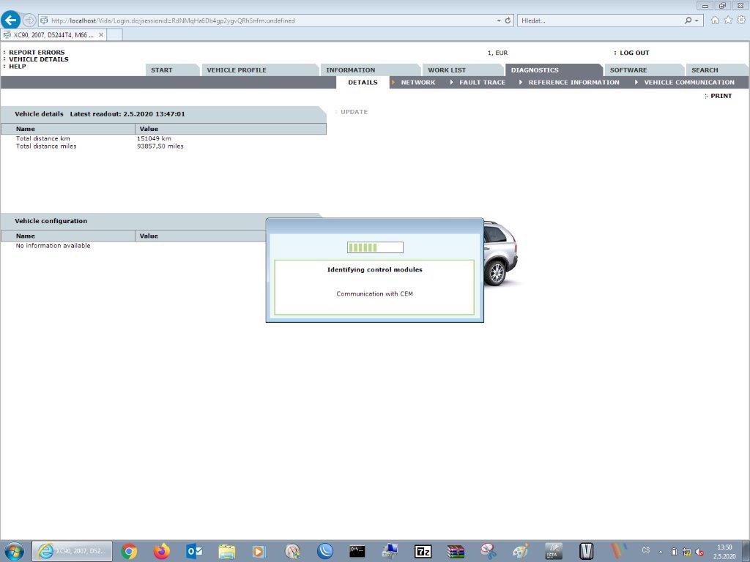Refresh the page with the reload icon
This screenshot has height=562, width=750.
pos(508,20)
